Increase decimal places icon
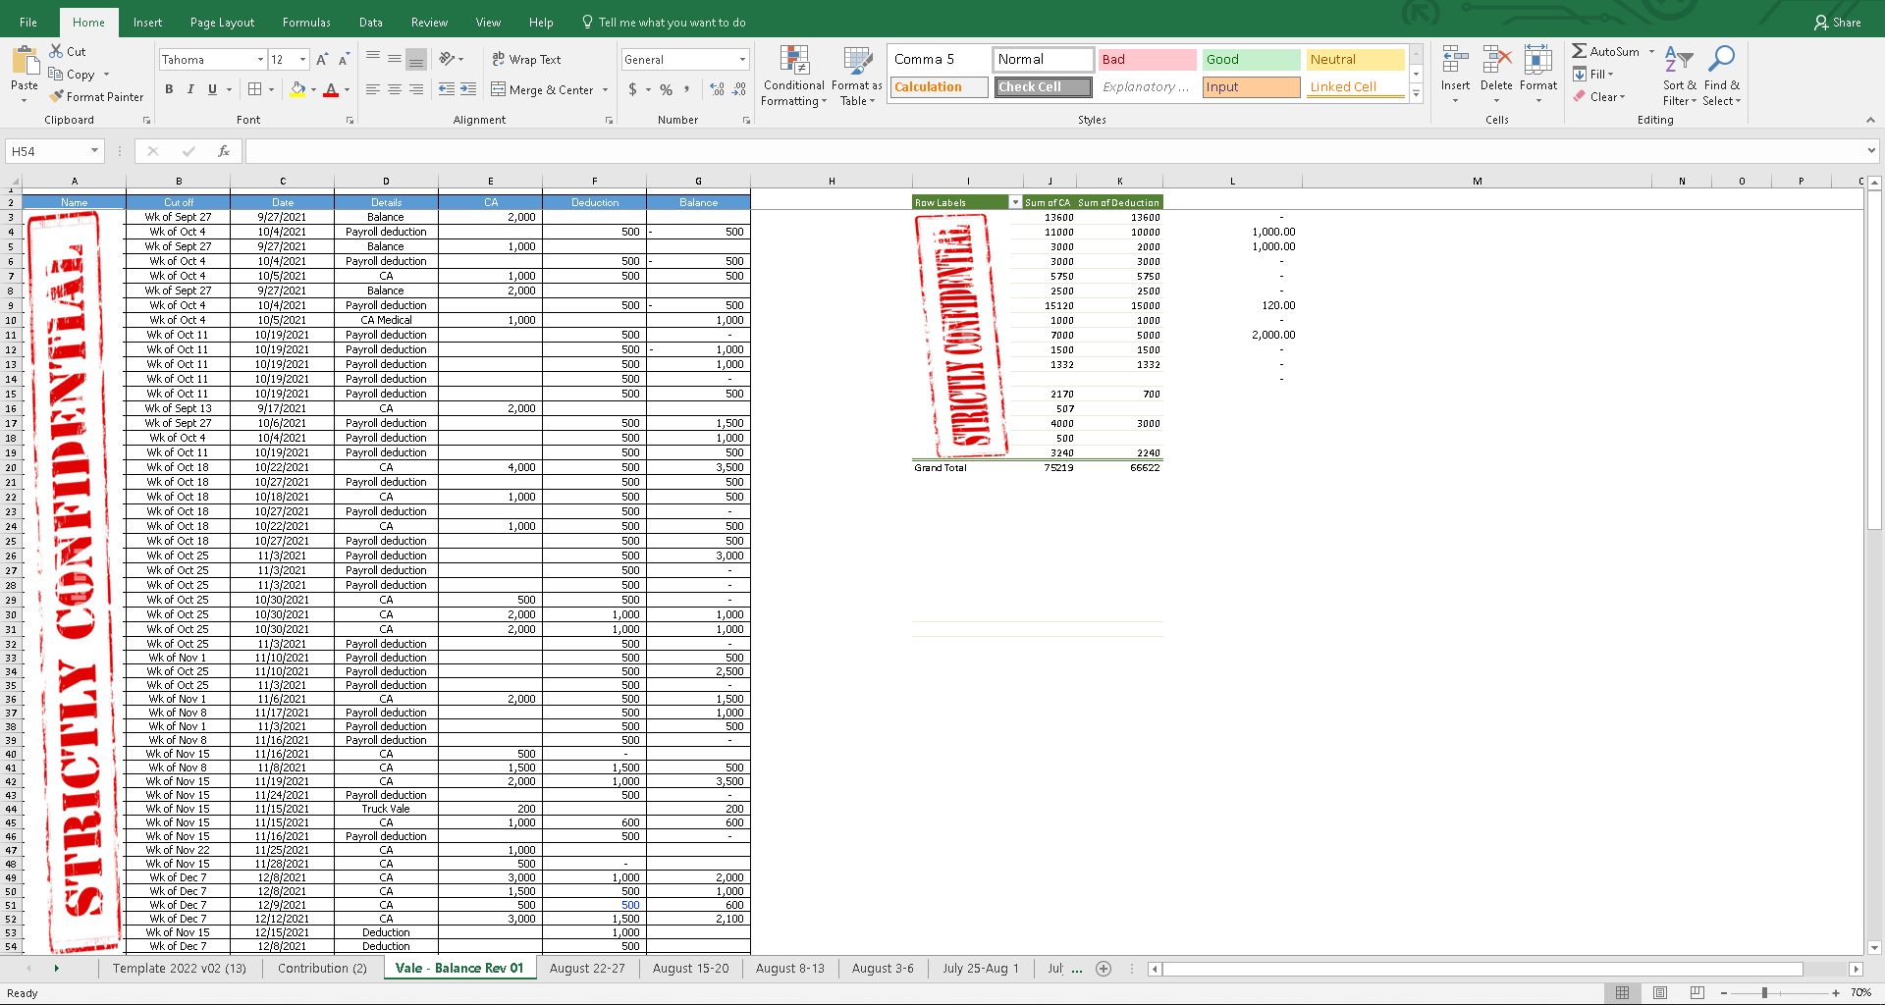The height and width of the screenshot is (1005, 1885). point(718,89)
